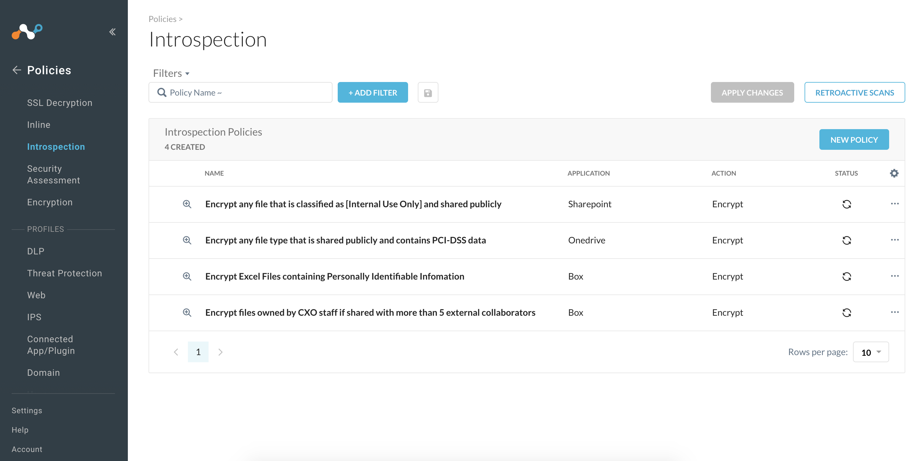Open DLP profile in sidebar
This screenshot has width=924, height=461.
click(36, 251)
